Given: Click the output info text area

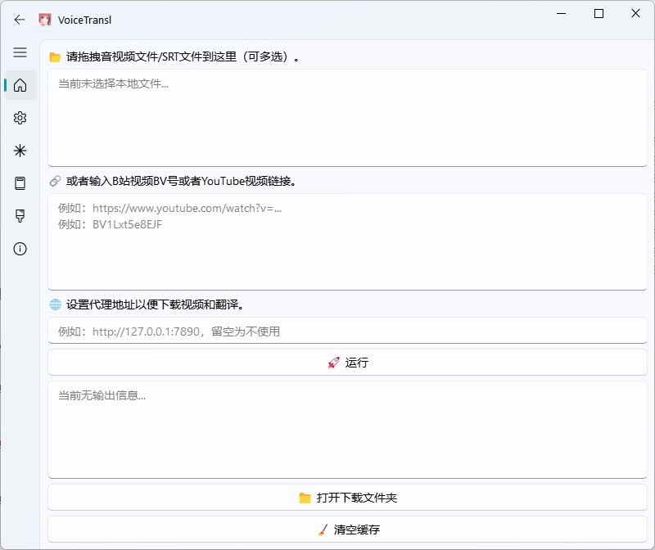Looking at the screenshot, I should 347,430.
